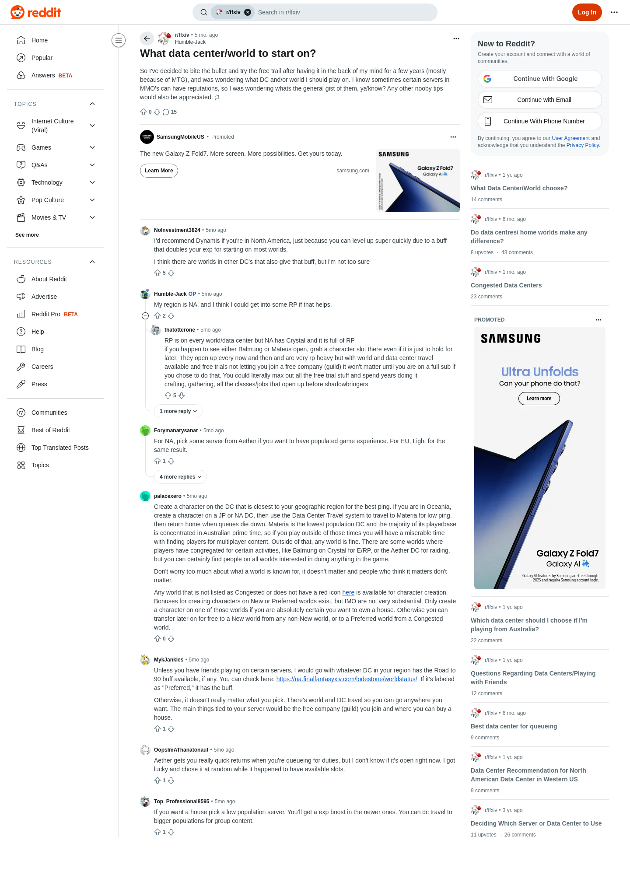Click the Log In button
The width and height of the screenshot is (630, 875).
click(x=587, y=12)
